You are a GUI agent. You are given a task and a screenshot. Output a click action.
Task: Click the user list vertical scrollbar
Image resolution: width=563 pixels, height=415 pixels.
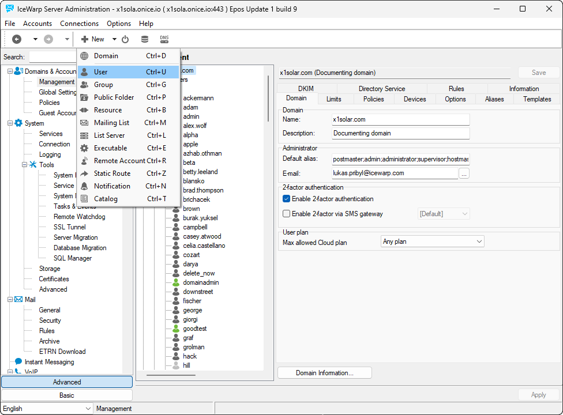tap(268, 92)
